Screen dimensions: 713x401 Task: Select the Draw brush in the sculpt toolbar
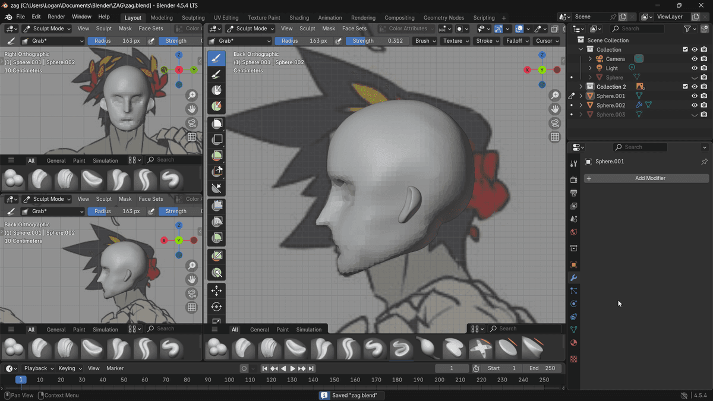click(x=216, y=58)
